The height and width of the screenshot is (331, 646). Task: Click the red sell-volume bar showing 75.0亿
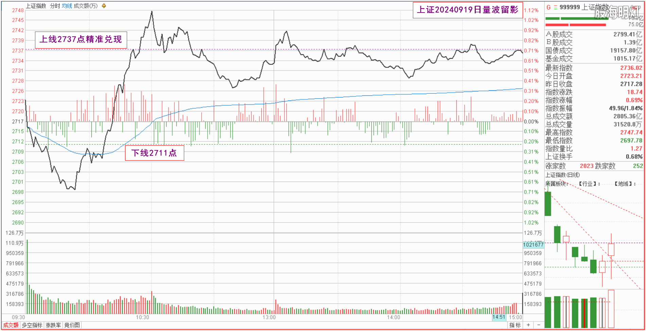576,25
